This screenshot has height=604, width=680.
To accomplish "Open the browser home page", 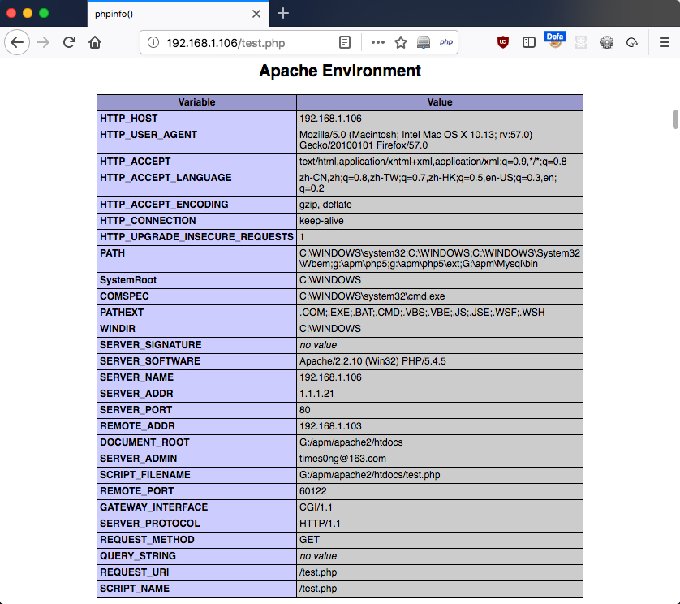I will point(95,42).
